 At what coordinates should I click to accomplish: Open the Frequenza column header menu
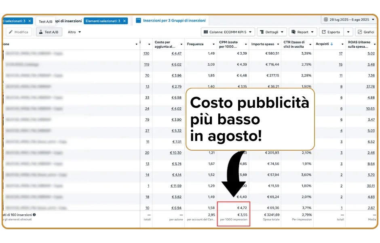tap(213, 44)
